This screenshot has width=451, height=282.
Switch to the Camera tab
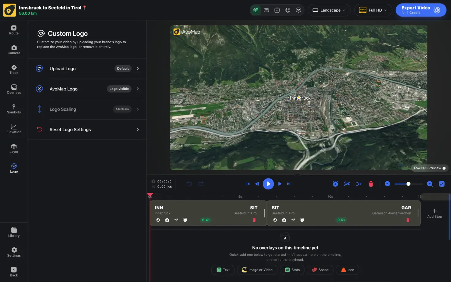click(x=14, y=50)
